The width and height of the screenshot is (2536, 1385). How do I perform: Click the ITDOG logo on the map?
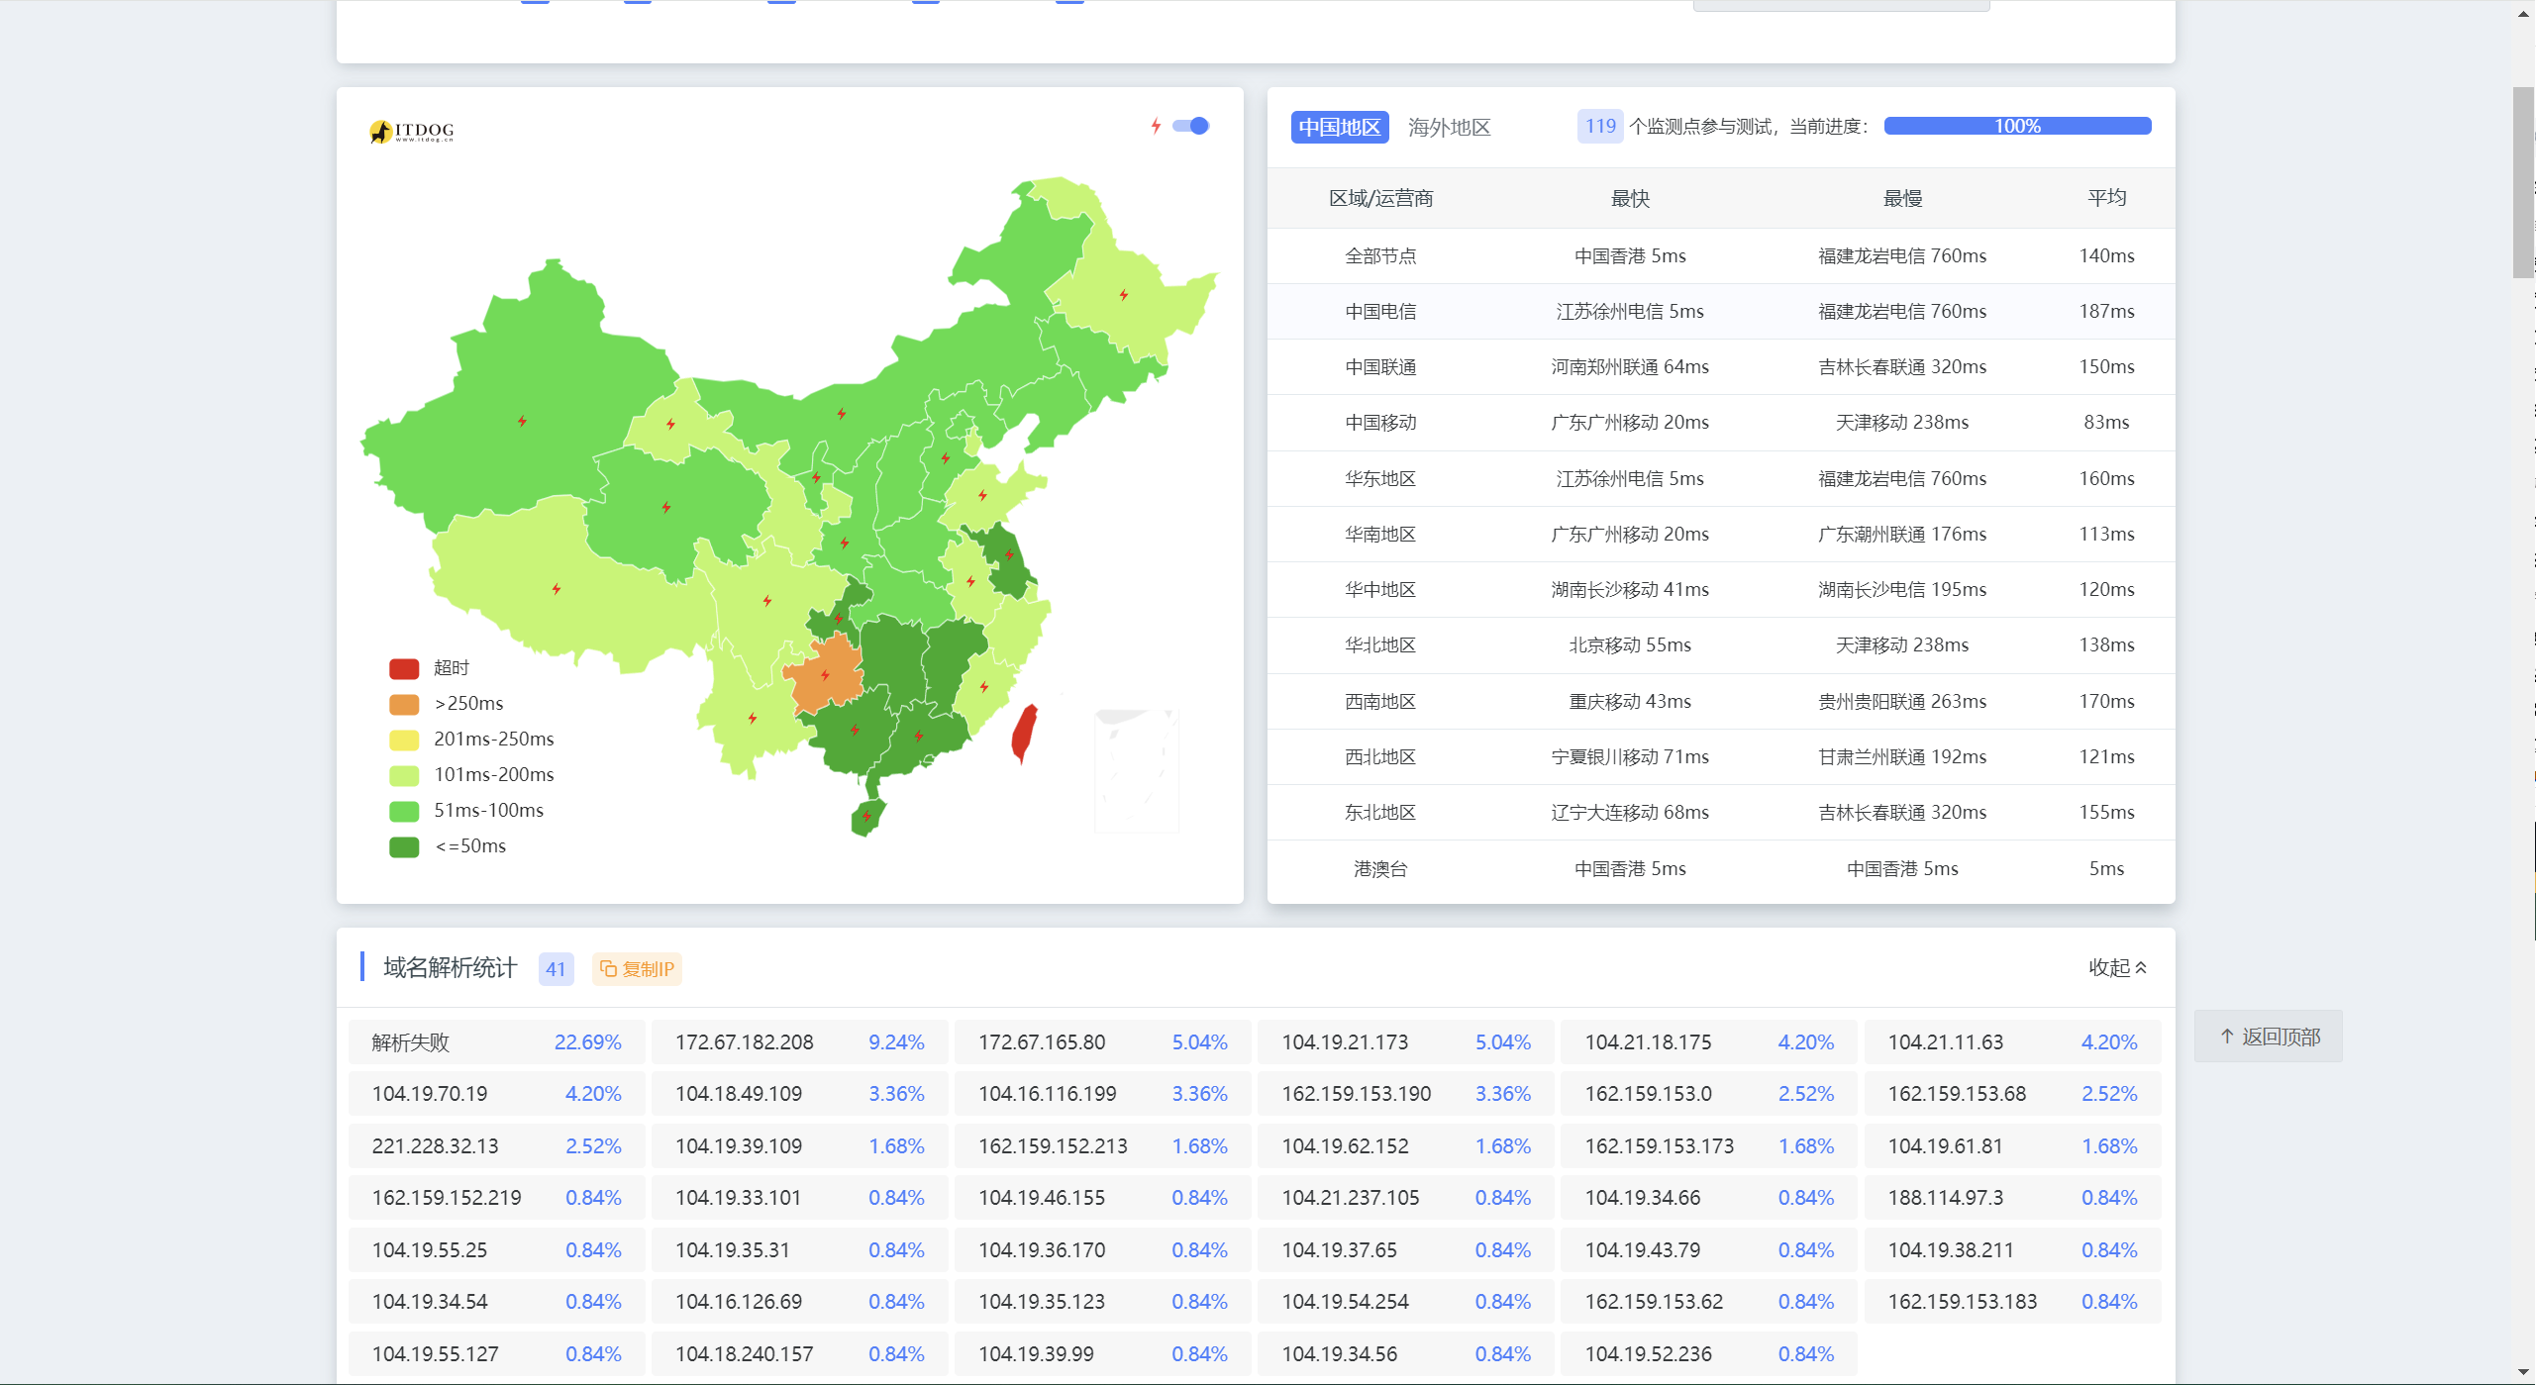click(x=412, y=132)
